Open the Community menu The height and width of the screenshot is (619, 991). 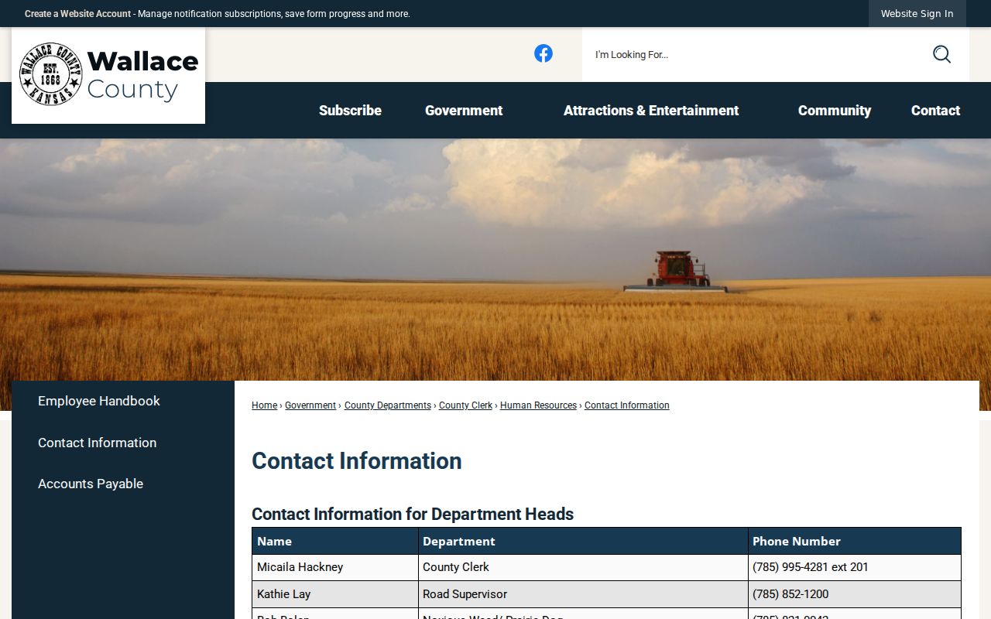(835, 111)
